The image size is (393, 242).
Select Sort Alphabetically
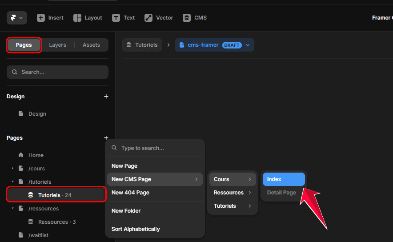coord(155,229)
